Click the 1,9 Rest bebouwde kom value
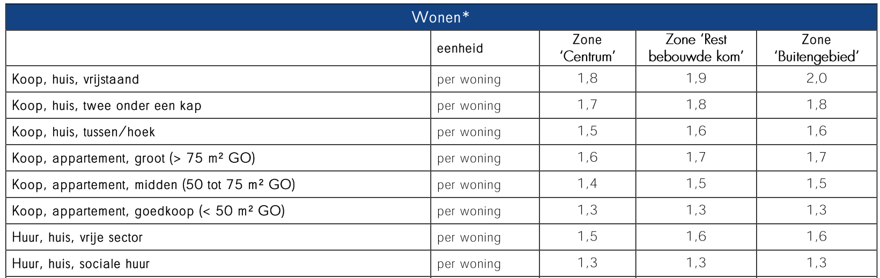This screenshot has width=880, height=278. [697, 79]
